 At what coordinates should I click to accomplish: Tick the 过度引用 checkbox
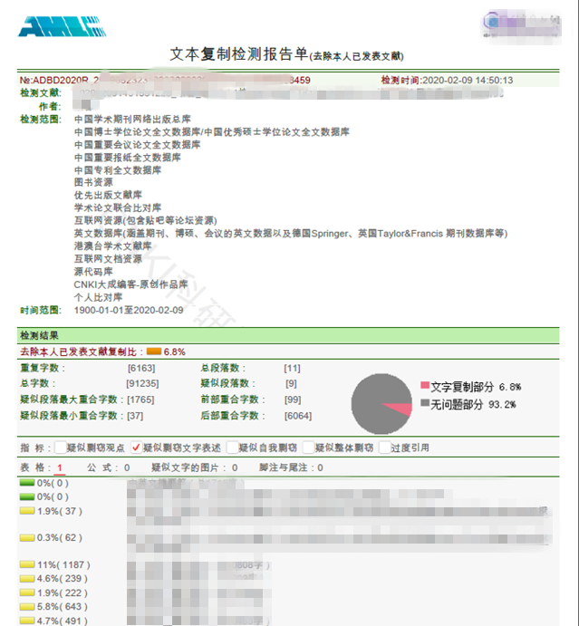(x=385, y=448)
